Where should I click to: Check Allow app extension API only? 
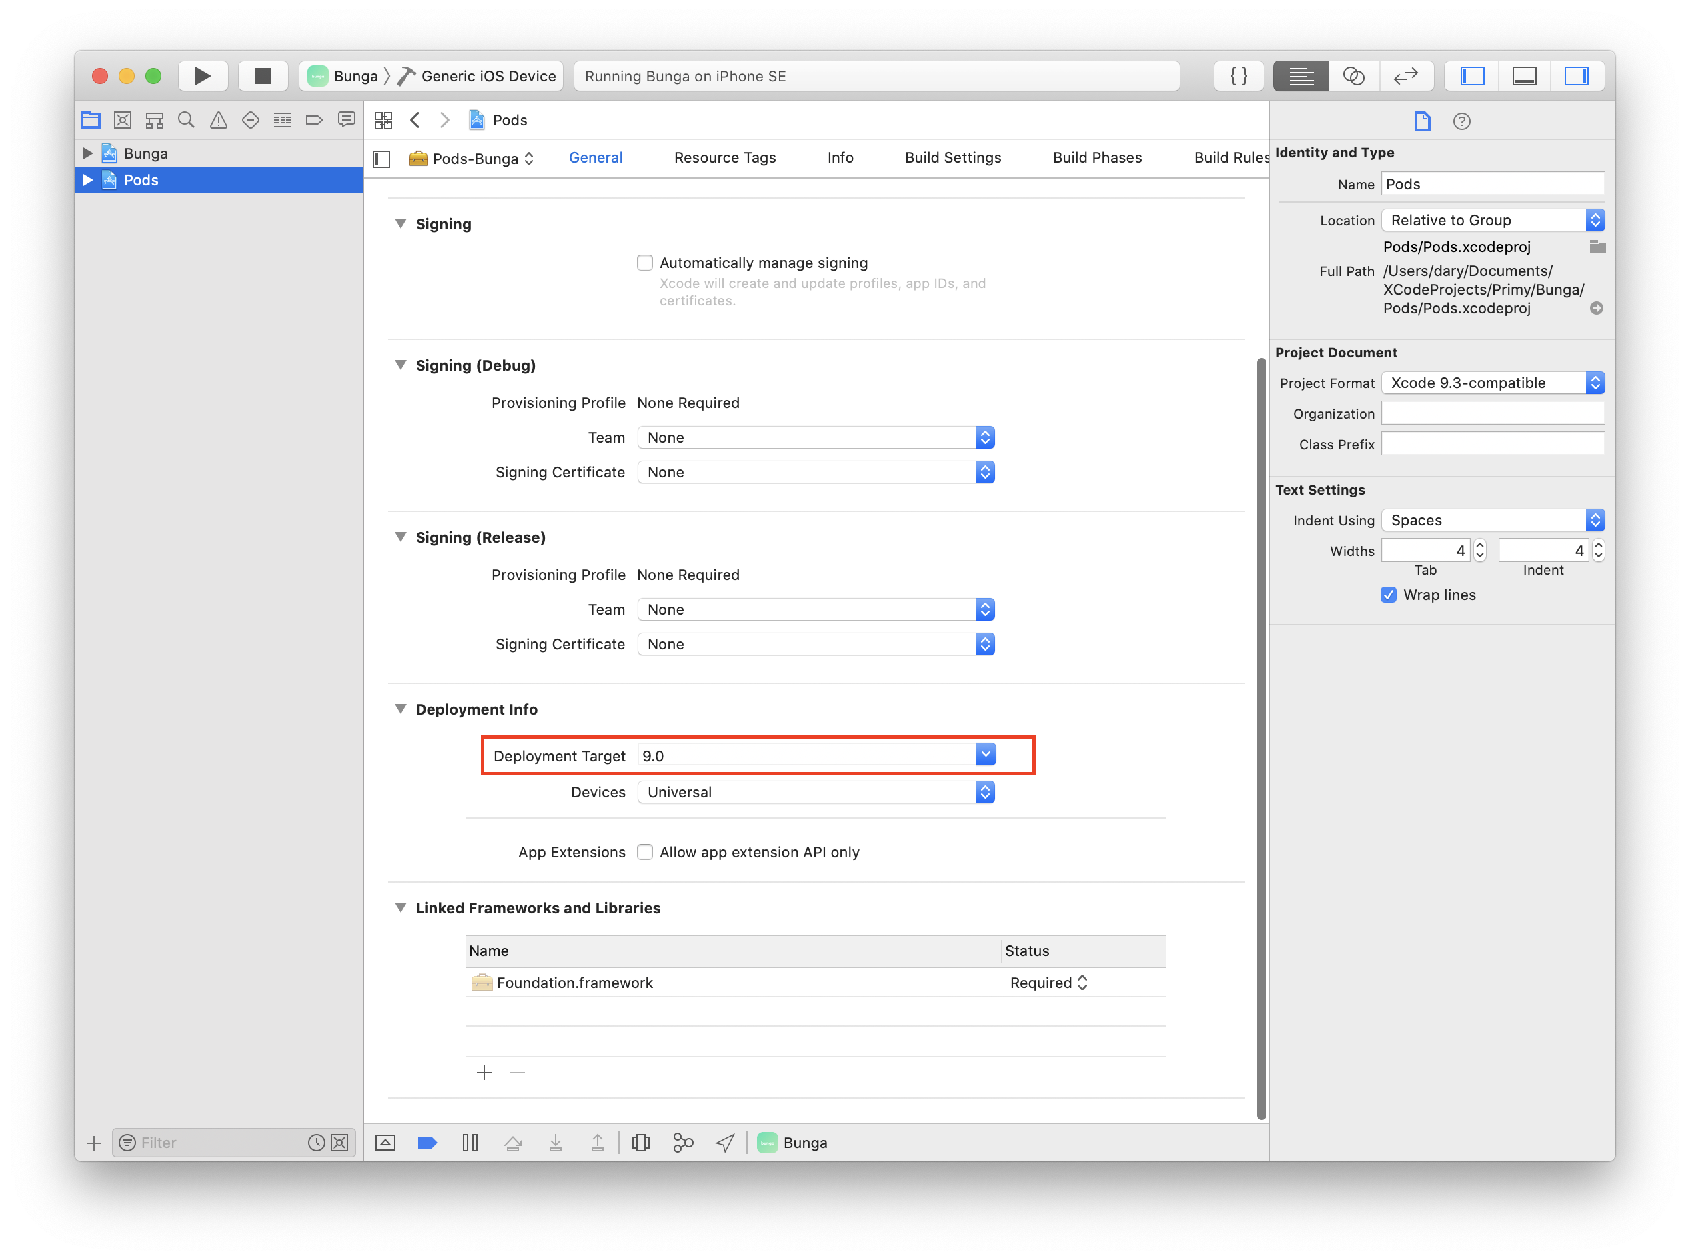[x=645, y=852]
